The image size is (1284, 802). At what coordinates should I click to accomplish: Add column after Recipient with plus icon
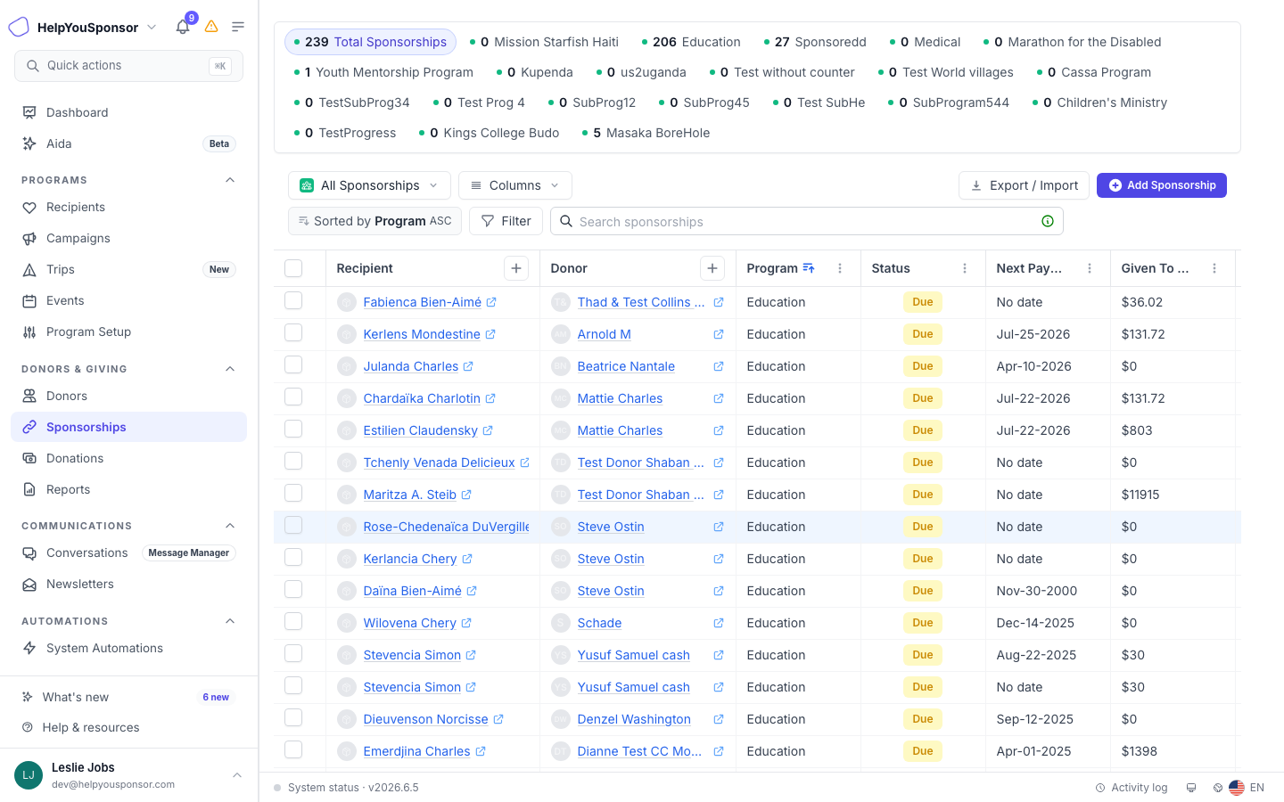pos(516,268)
